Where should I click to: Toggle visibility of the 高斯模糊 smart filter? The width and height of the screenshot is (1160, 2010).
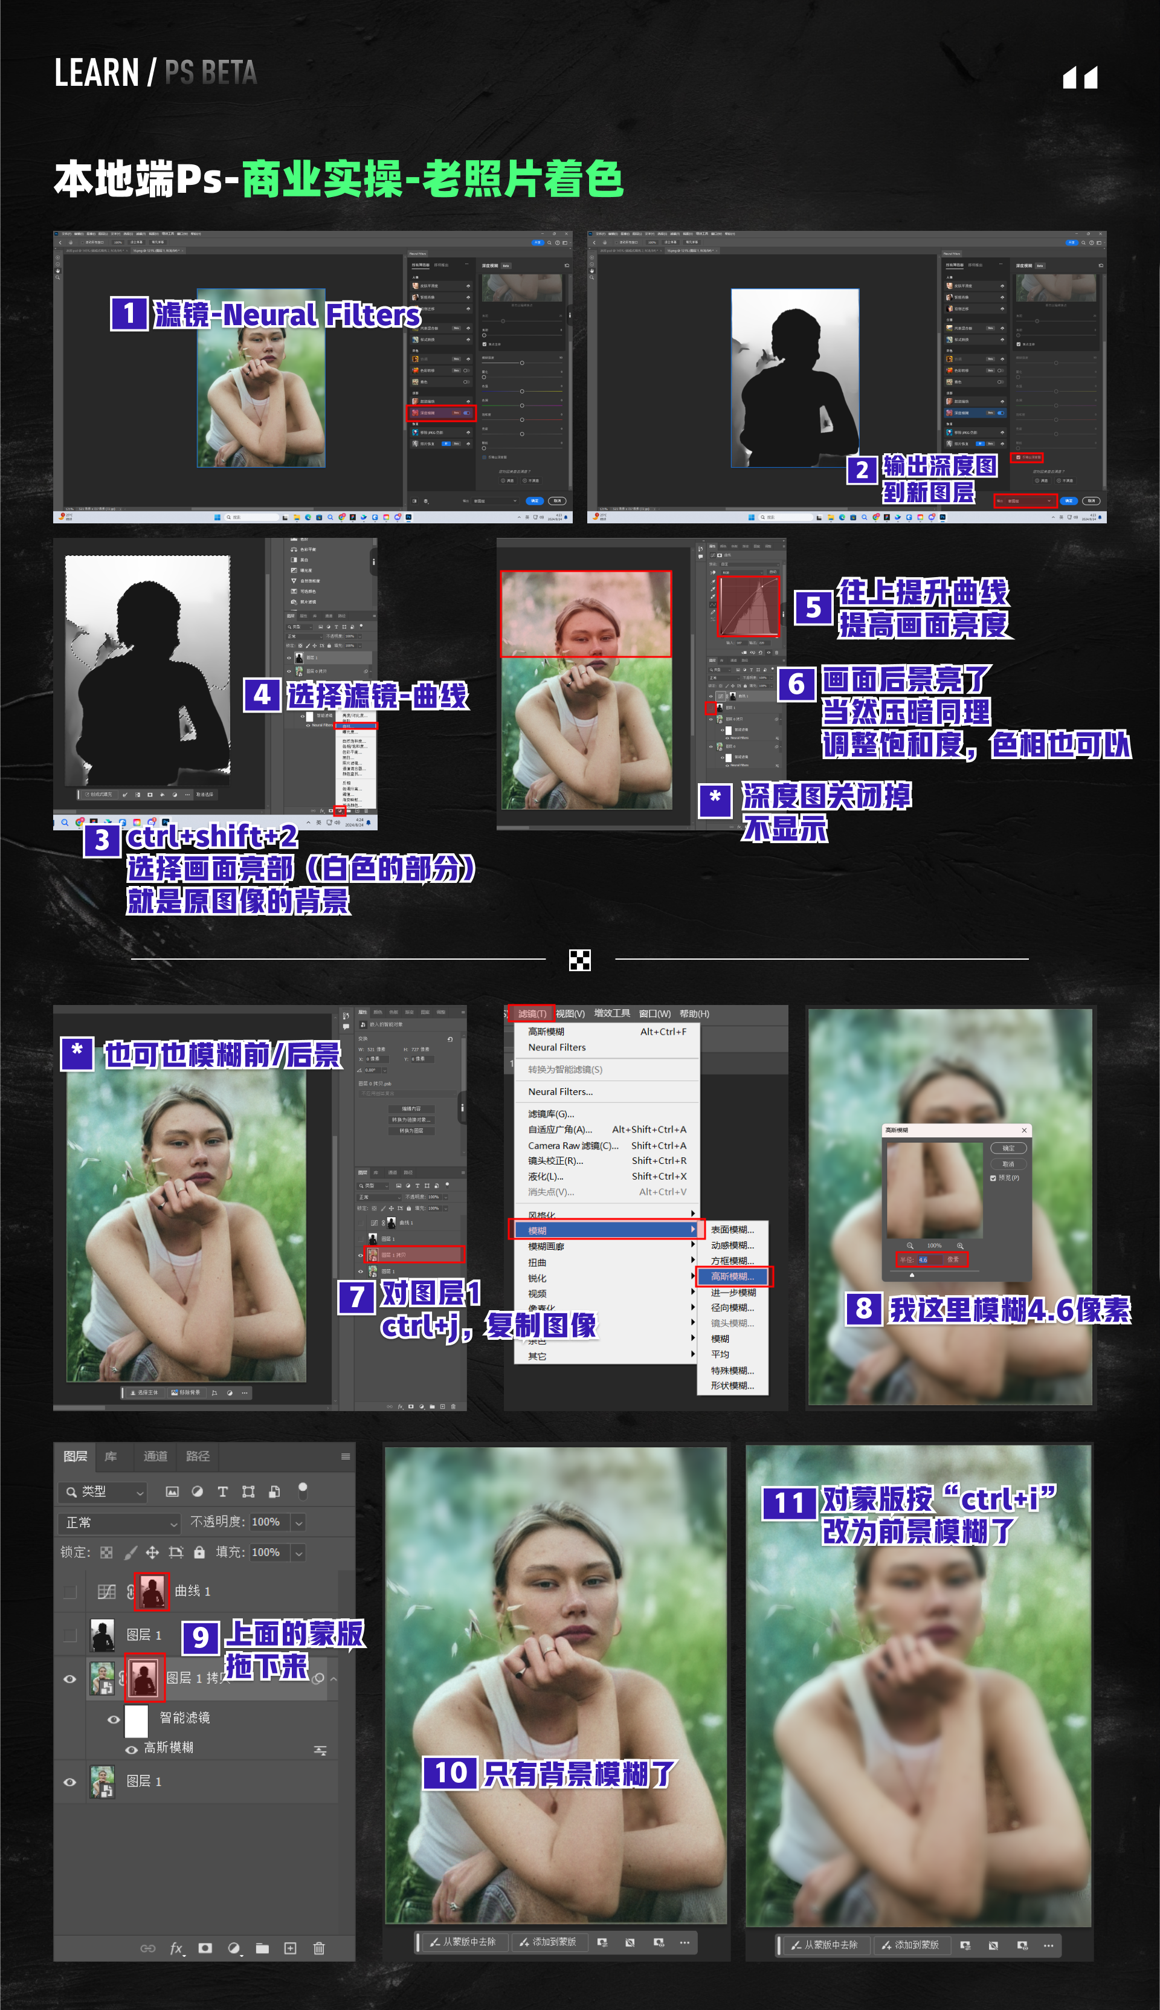(x=132, y=1750)
